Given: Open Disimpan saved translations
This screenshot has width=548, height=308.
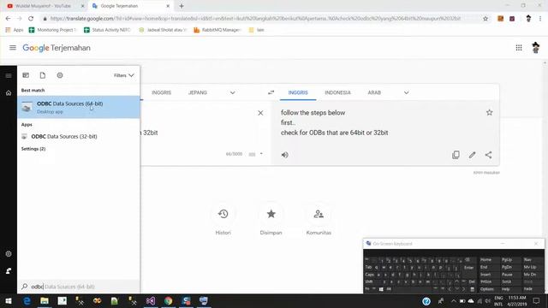Looking at the screenshot, I should click(271, 219).
